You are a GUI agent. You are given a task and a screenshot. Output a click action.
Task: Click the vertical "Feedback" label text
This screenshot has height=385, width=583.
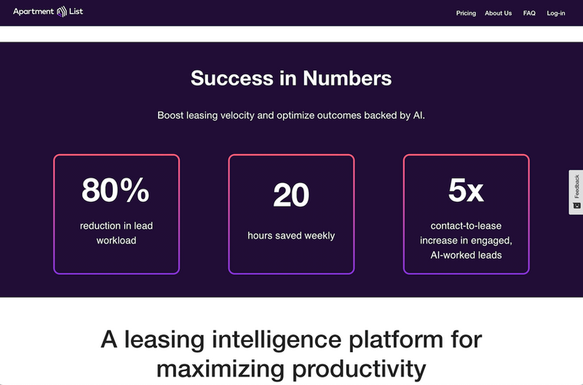(576, 186)
